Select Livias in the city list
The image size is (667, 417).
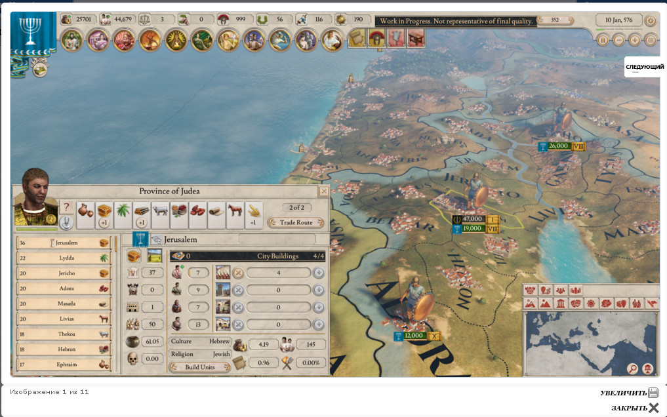pos(64,319)
